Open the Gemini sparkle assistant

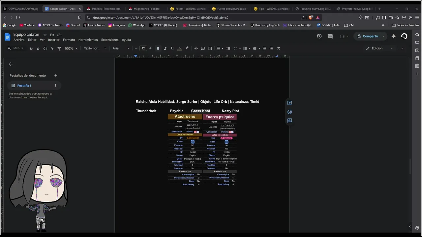tap(394, 36)
